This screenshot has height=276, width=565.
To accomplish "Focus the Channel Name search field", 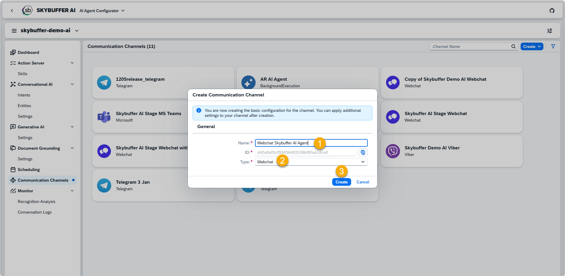I will 470,46.
